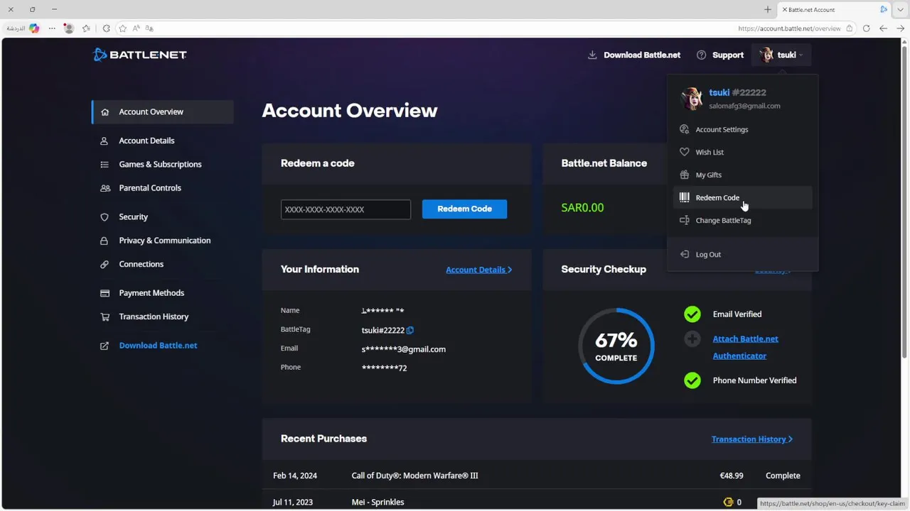
Task: Click the Payment Methods card icon
Action: coord(105,292)
